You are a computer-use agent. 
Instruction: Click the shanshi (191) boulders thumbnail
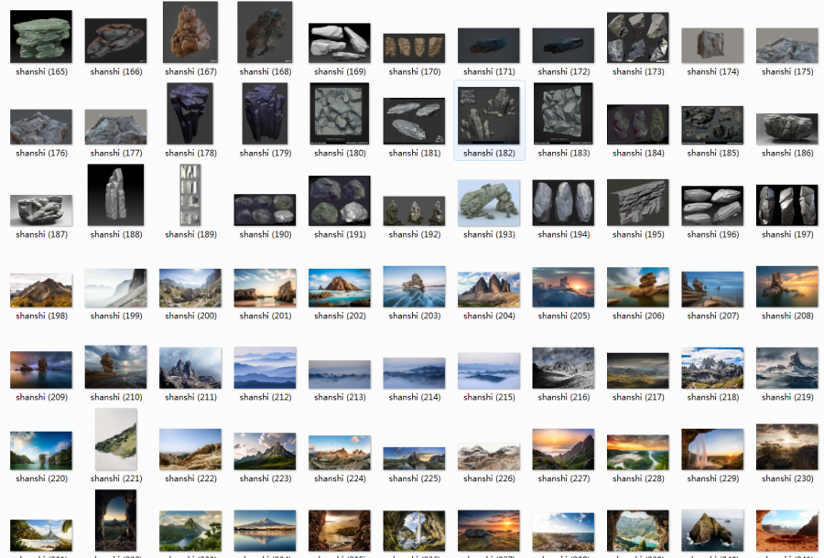(340, 200)
